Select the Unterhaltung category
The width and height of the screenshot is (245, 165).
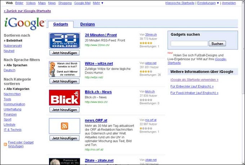tap(13, 109)
